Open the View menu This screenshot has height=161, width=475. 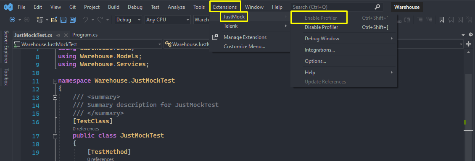[x=55, y=7]
